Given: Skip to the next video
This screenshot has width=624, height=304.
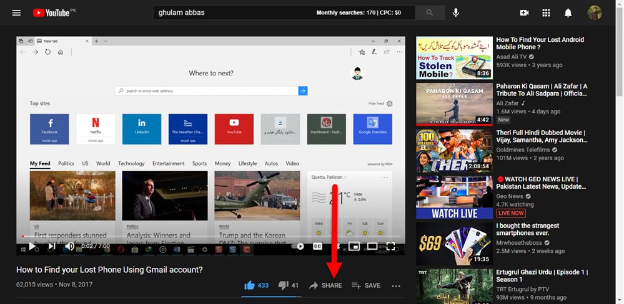Looking at the screenshot, I should pyautogui.click(x=51, y=247).
